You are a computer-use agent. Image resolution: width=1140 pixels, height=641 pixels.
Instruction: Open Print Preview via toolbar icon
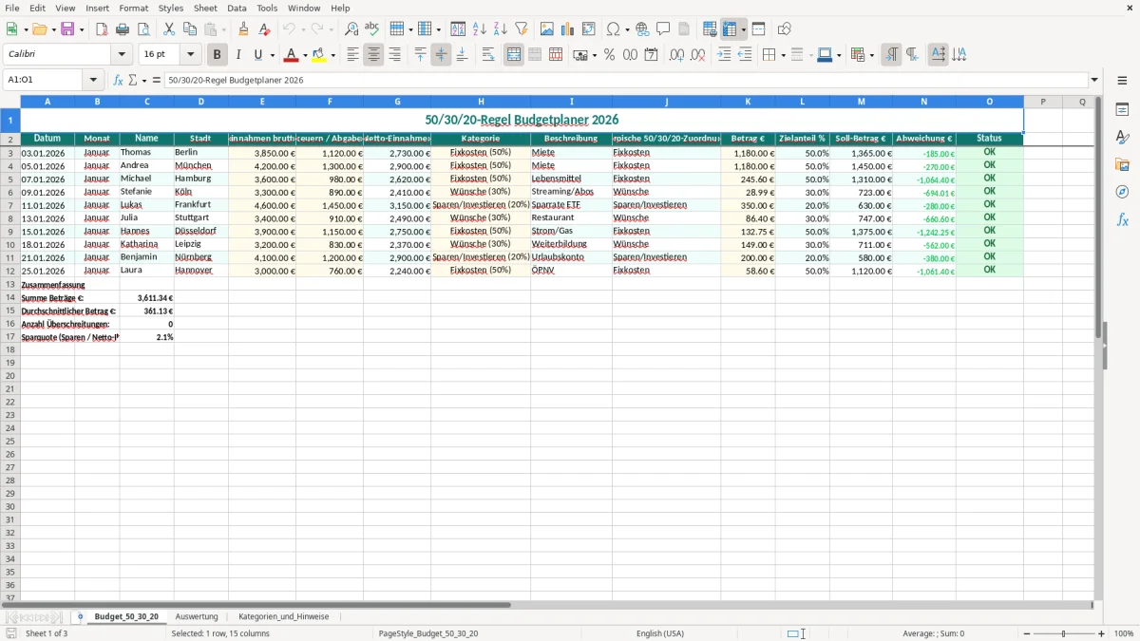pos(142,29)
